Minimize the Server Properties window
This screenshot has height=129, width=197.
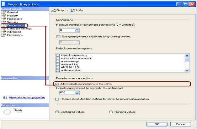179,4
